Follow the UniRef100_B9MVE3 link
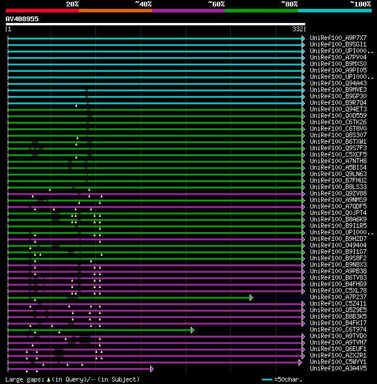The height and width of the screenshot is (384, 377). pos(338,90)
